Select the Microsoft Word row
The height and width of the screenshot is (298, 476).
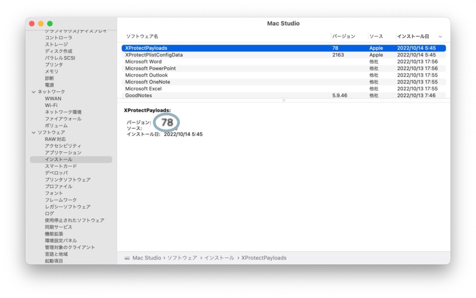click(x=283, y=62)
